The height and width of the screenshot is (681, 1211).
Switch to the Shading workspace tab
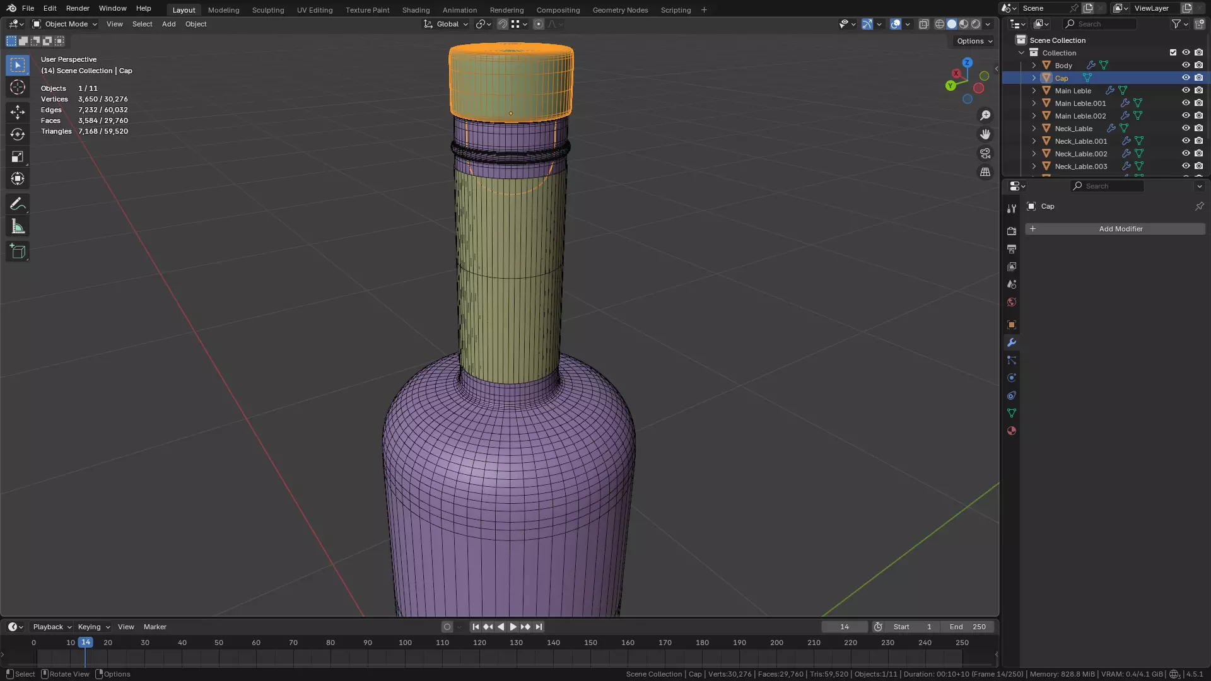point(416,10)
